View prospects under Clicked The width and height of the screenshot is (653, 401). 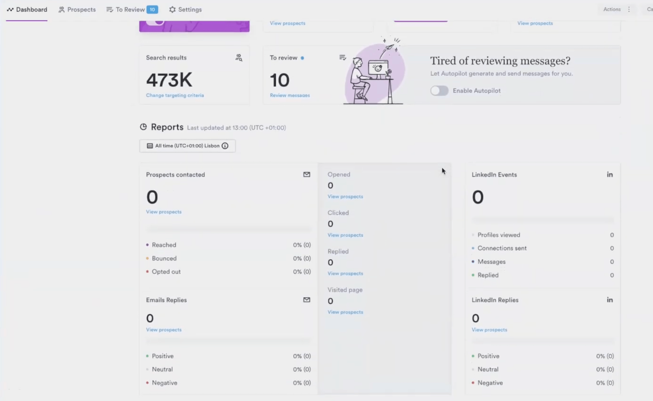click(345, 235)
